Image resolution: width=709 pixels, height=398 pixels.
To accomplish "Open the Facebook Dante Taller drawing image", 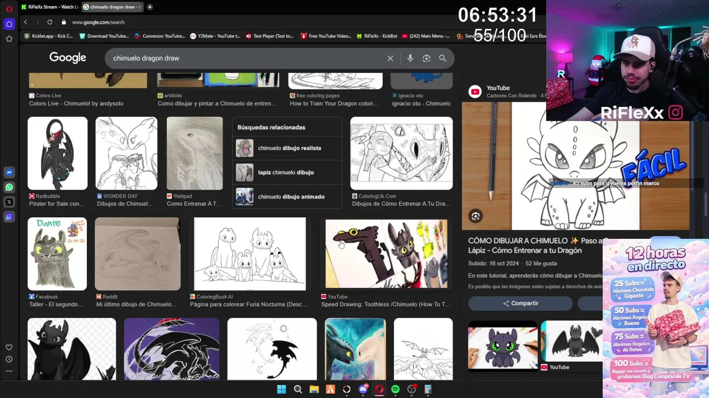I will (x=57, y=254).
